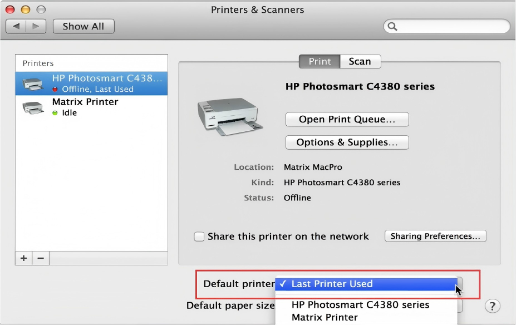Viewport: 516px width, 325px height.
Task: Open Sharing Preferences
Action: click(435, 236)
